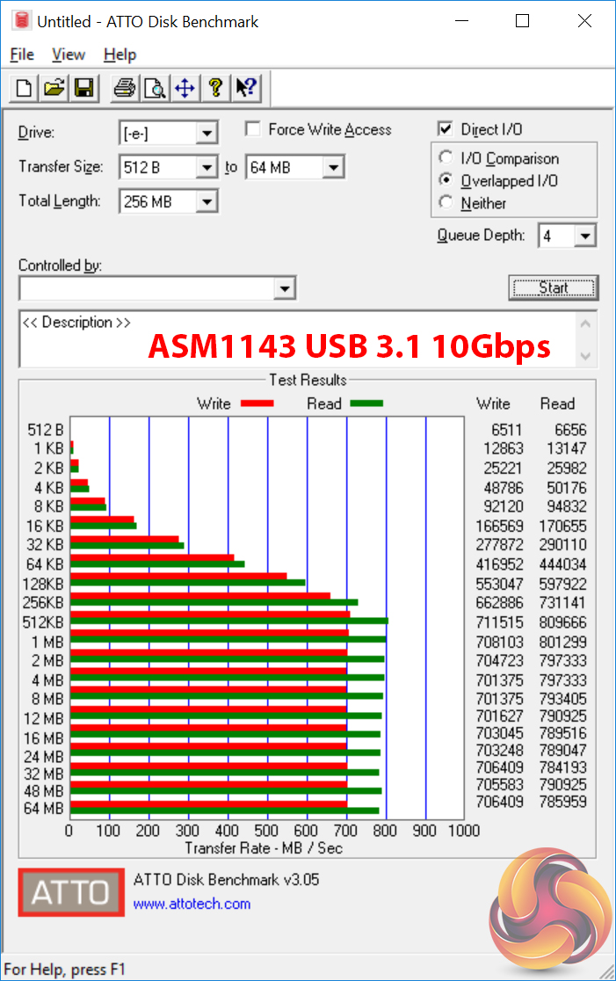Click the four-arrow move toolbar icon
616x981 pixels.
185,88
